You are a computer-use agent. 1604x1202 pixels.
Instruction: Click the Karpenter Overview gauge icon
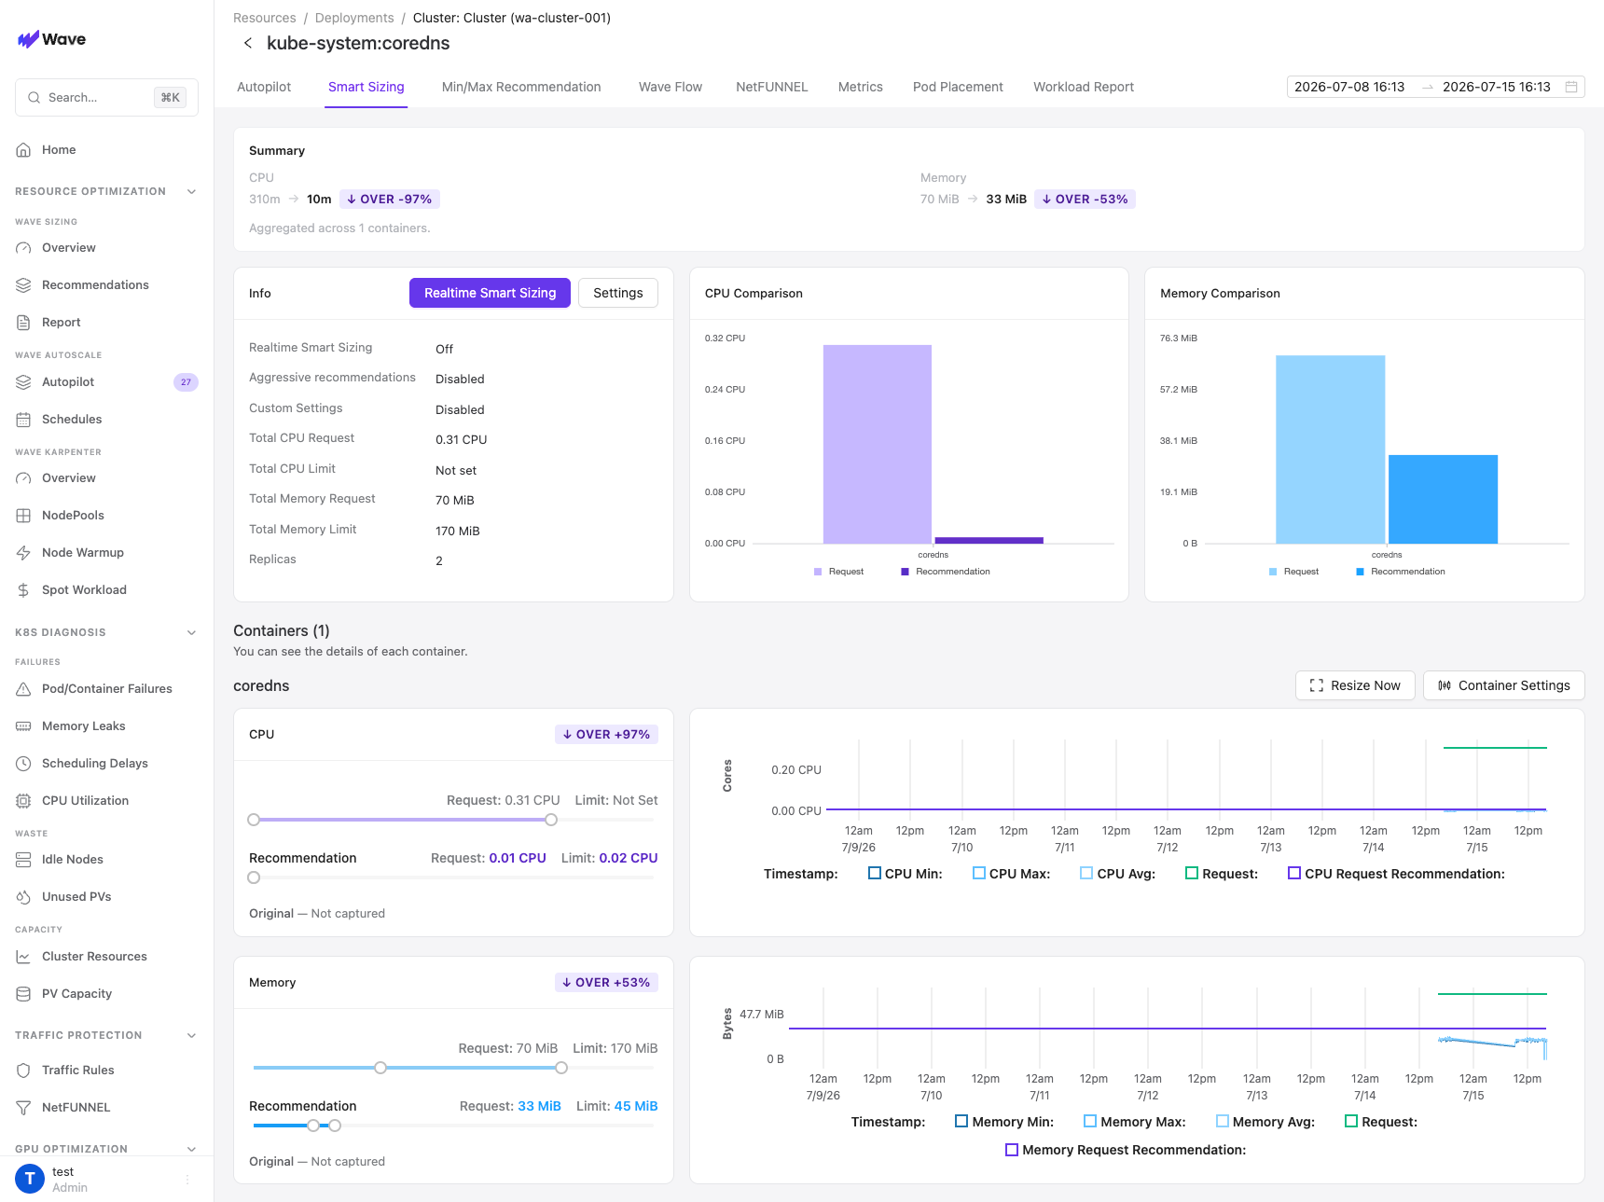(23, 478)
